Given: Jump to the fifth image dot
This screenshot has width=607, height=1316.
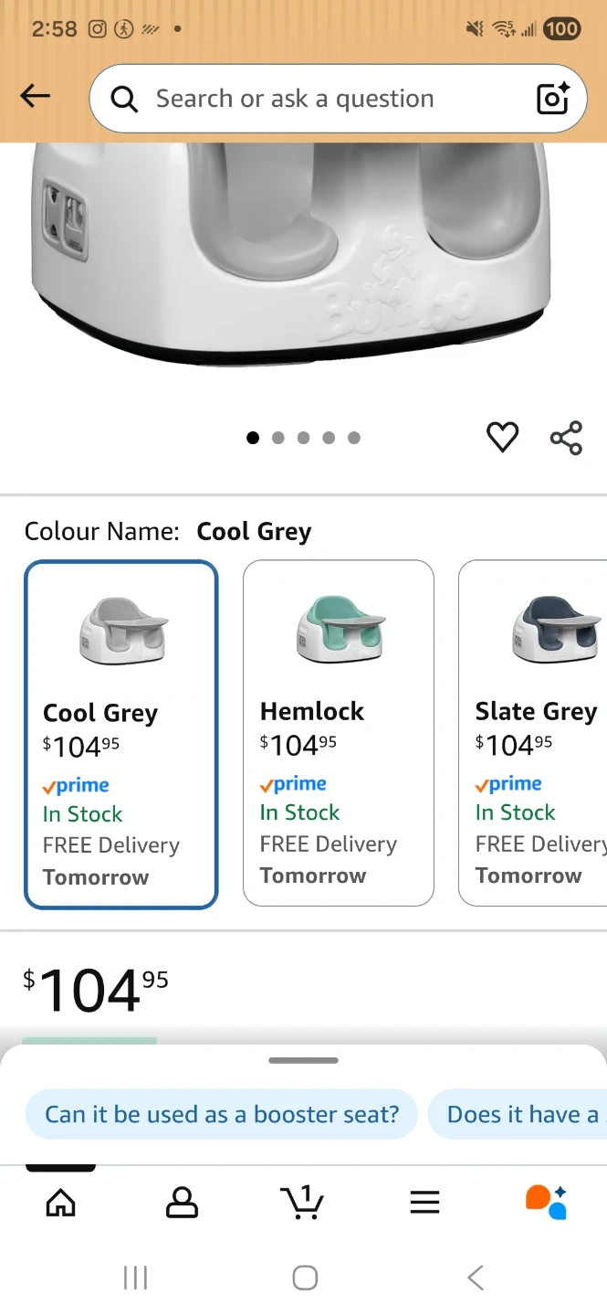Looking at the screenshot, I should [354, 438].
